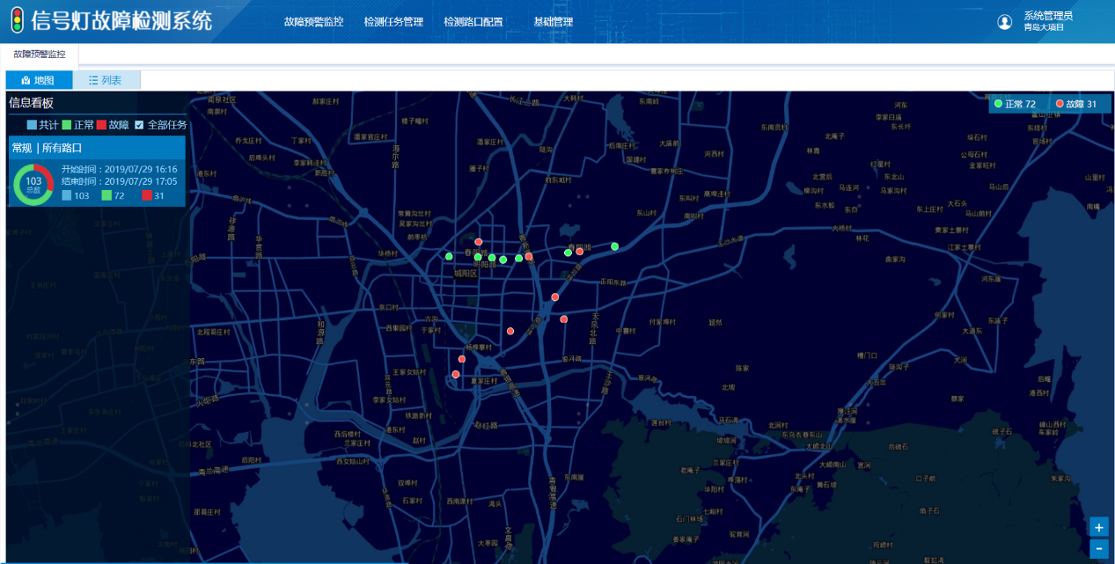Toggle the 正常 filter in top-right legend
Image resolution: width=1115 pixels, height=564 pixels.
(x=1015, y=104)
